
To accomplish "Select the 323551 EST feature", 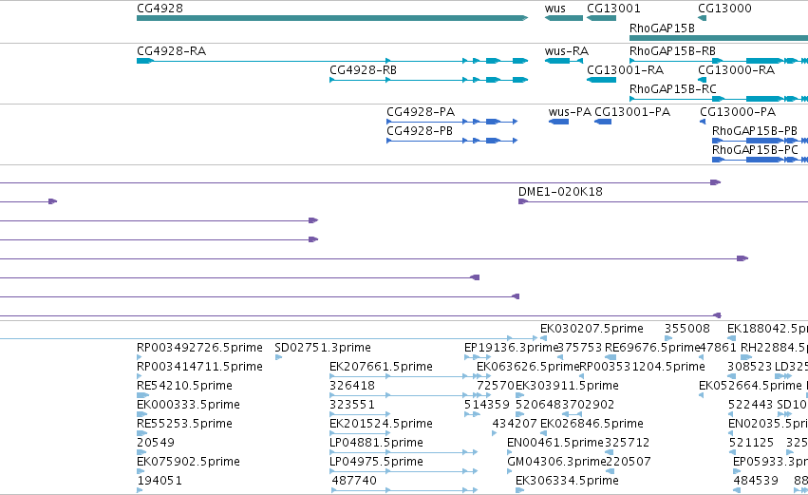I will point(360,414).
